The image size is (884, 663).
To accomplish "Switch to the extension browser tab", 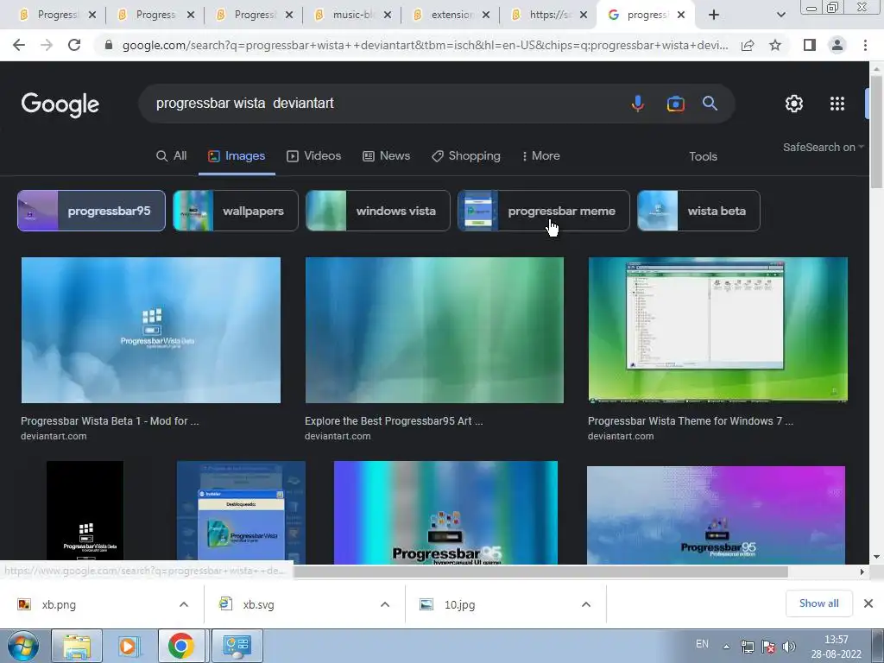I will tap(444, 15).
